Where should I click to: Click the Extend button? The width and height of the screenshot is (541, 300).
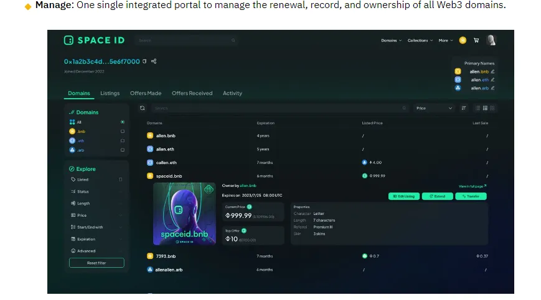point(438,196)
